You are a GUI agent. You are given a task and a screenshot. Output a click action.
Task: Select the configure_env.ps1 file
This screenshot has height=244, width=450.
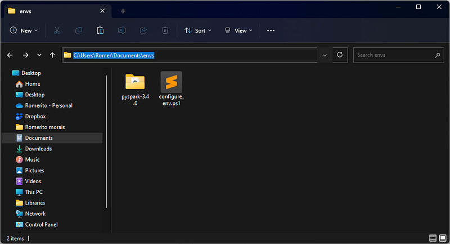point(172,89)
